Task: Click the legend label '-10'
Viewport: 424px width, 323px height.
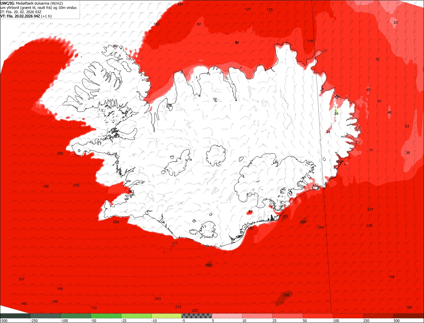Action: [x=155, y=321]
